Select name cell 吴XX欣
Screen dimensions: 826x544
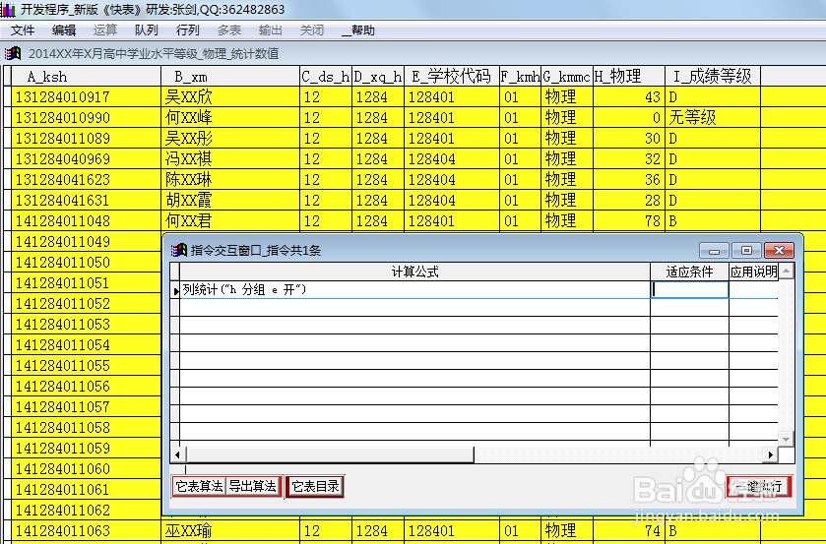[x=230, y=97]
